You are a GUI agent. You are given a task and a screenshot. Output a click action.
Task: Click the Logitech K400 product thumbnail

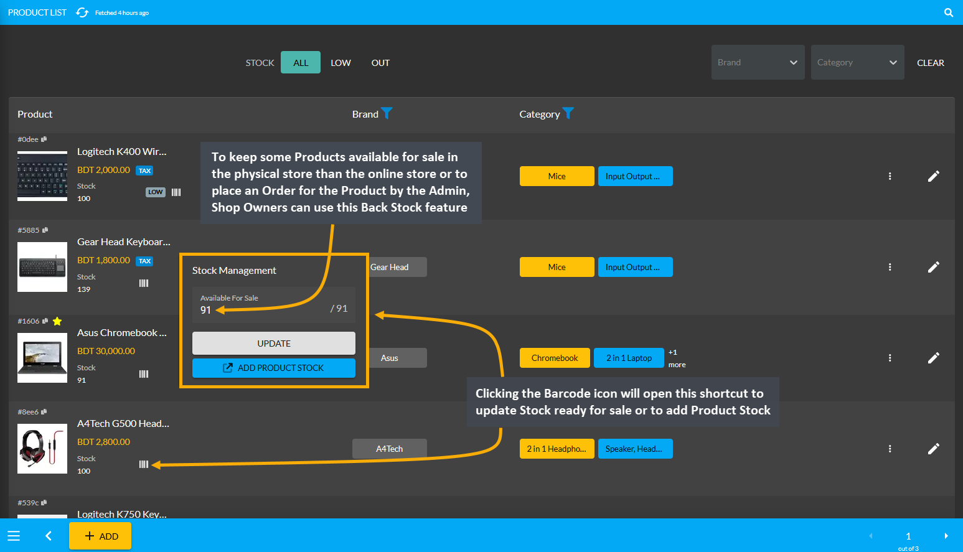click(x=42, y=176)
